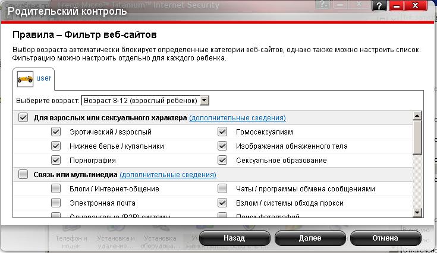Toggle the 'Порнография' checkbox
Screen dimensions: 437x253
56,160
